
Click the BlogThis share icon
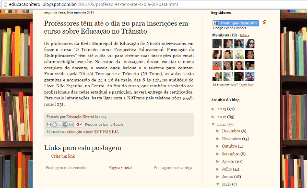(x=54, y=125)
